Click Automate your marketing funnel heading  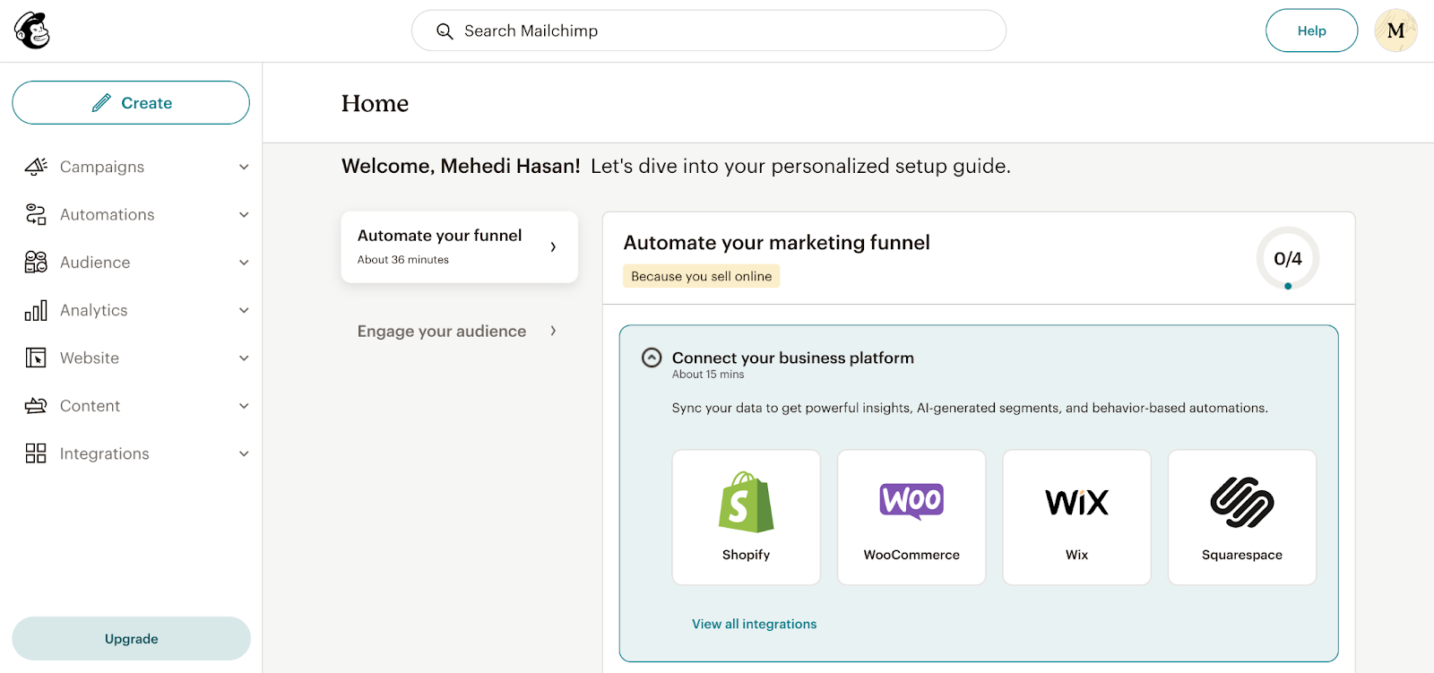coord(777,243)
